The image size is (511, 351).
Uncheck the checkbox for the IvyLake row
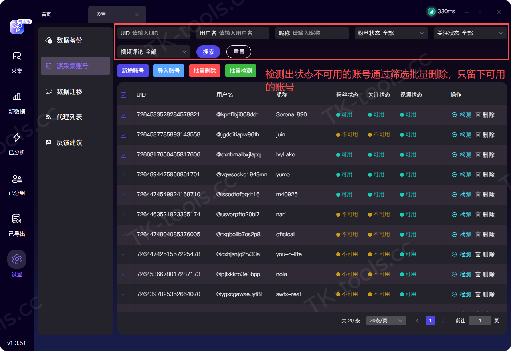(x=123, y=155)
